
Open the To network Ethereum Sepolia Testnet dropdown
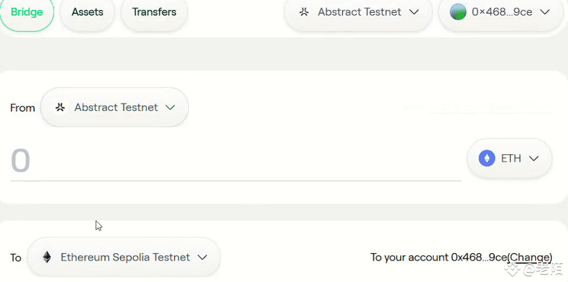tap(124, 257)
